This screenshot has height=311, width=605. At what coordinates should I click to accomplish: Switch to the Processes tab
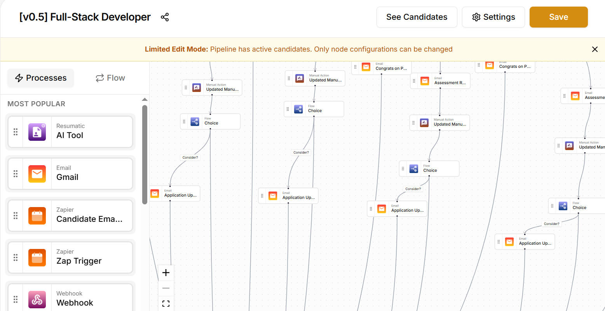click(x=41, y=78)
